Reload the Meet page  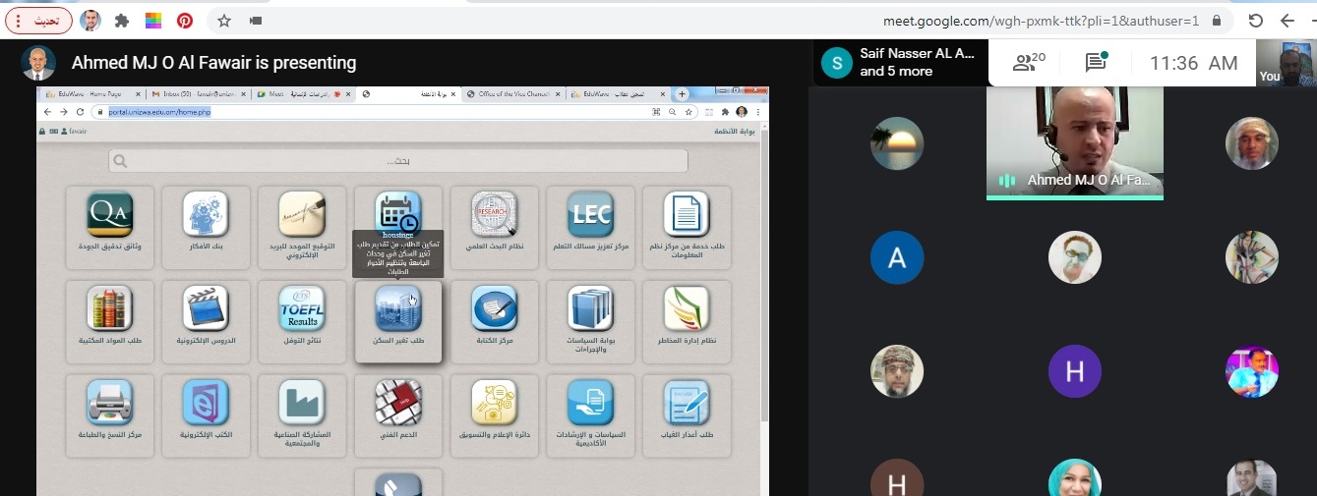pyautogui.click(x=1255, y=20)
